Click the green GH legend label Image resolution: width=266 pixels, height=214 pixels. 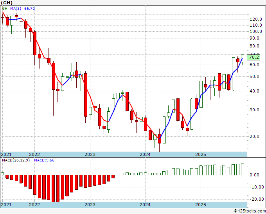[x=5, y=8]
